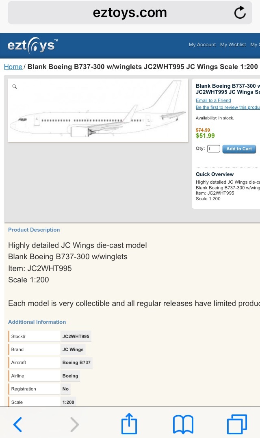The height and width of the screenshot is (438, 260).
Task: Tap the browser forward arrow
Action: pyautogui.click(x=74, y=425)
